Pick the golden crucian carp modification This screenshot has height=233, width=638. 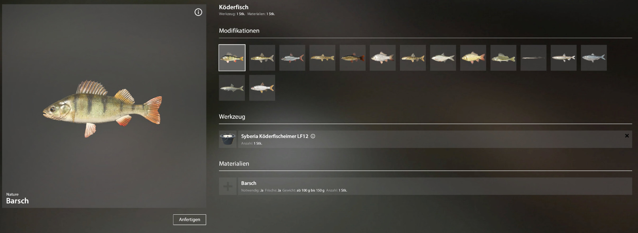point(473,58)
